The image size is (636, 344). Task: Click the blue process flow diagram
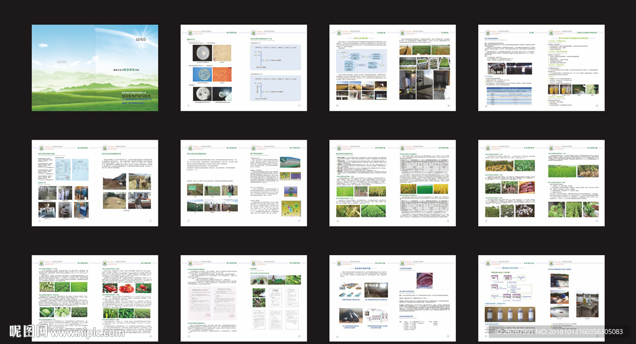click(x=361, y=61)
